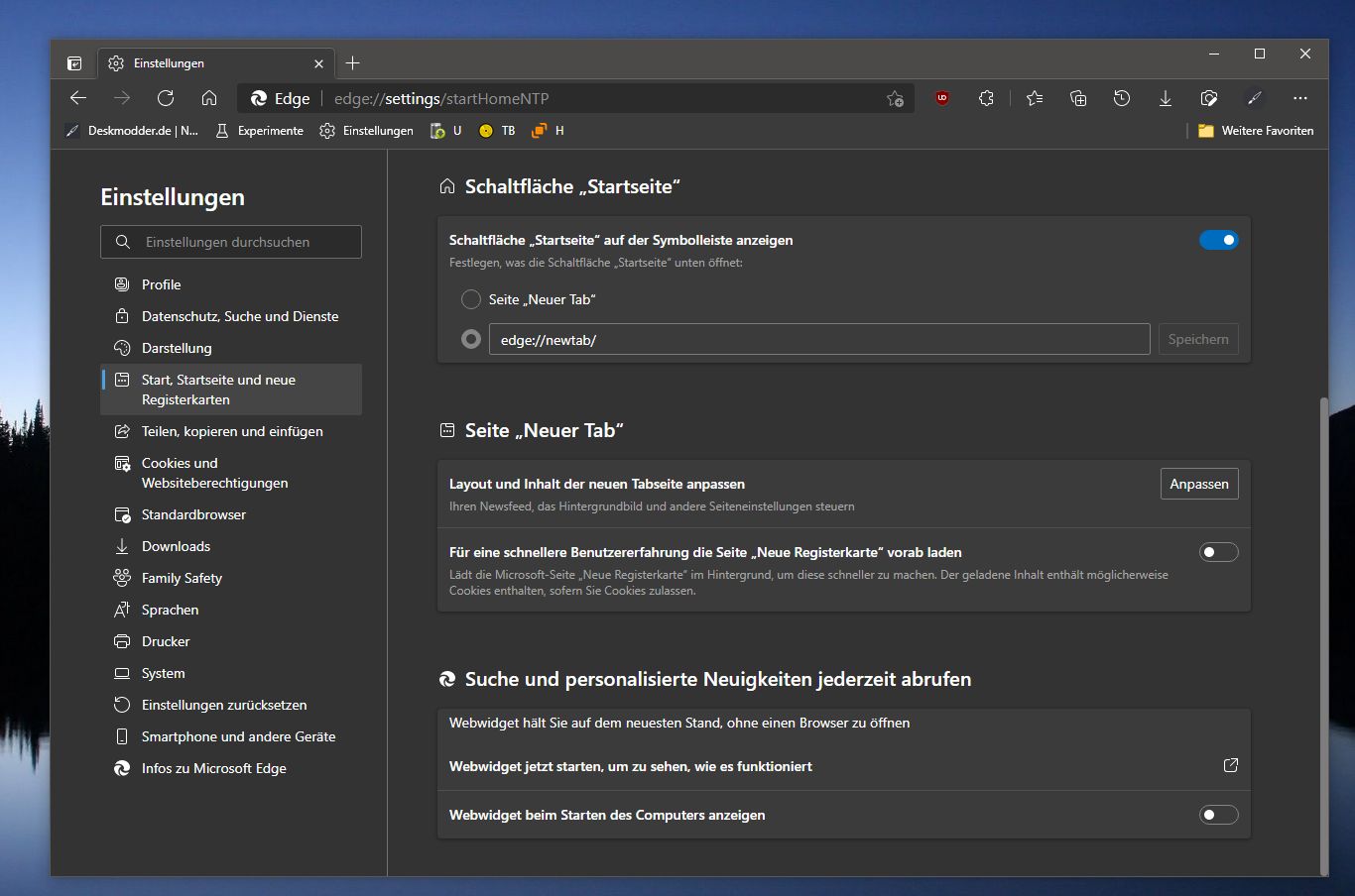The width and height of the screenshot is (1355, 896).
Task: Open the Favorites list icon
Action: (x=1035, y=98)
